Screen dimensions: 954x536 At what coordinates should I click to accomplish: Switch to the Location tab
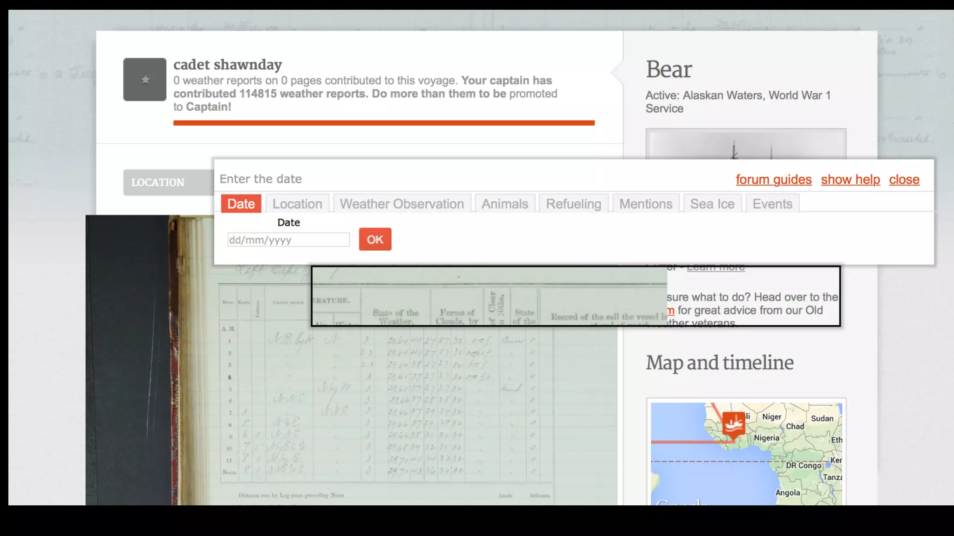click(x=297, y=204)
